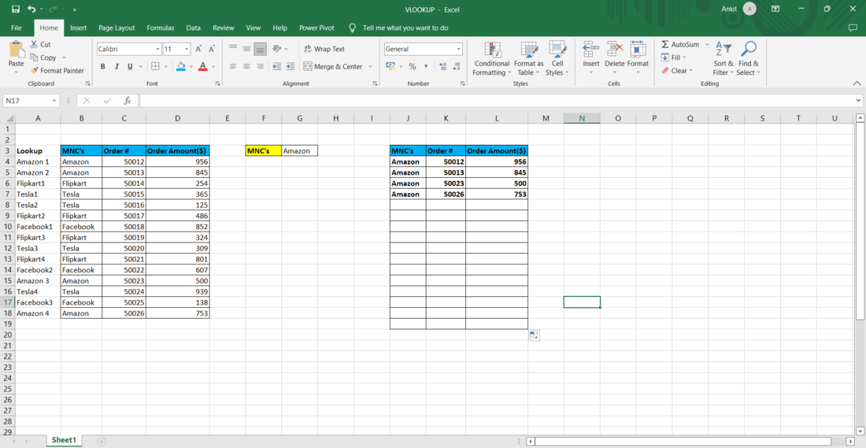Open the Calibri font name dropdown

(x=158, y=49)
